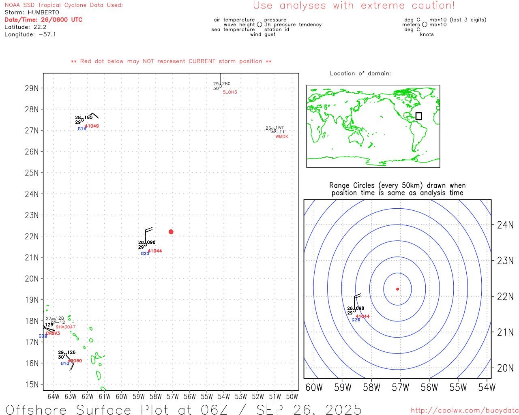Viewport: 519px width, 415px height.
Task: Click station id 5LOH3 label
Action: 230,92
